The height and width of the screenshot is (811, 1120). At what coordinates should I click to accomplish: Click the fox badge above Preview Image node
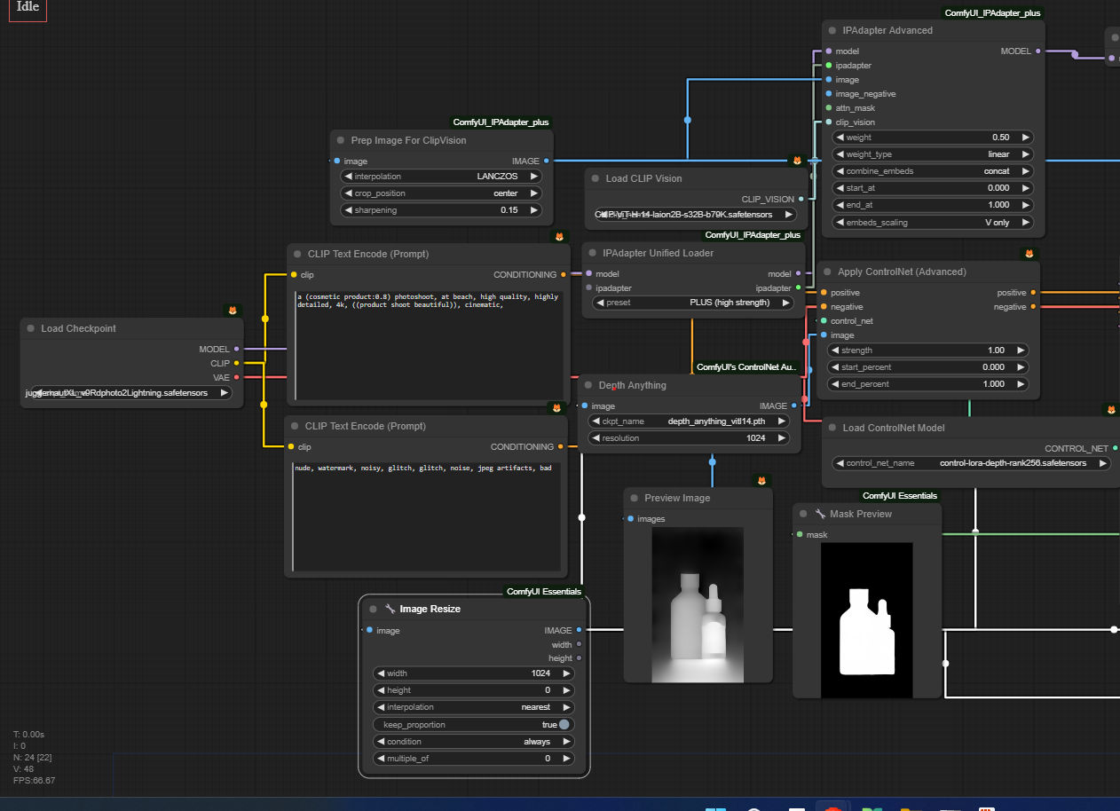click(x=761, y=480)
